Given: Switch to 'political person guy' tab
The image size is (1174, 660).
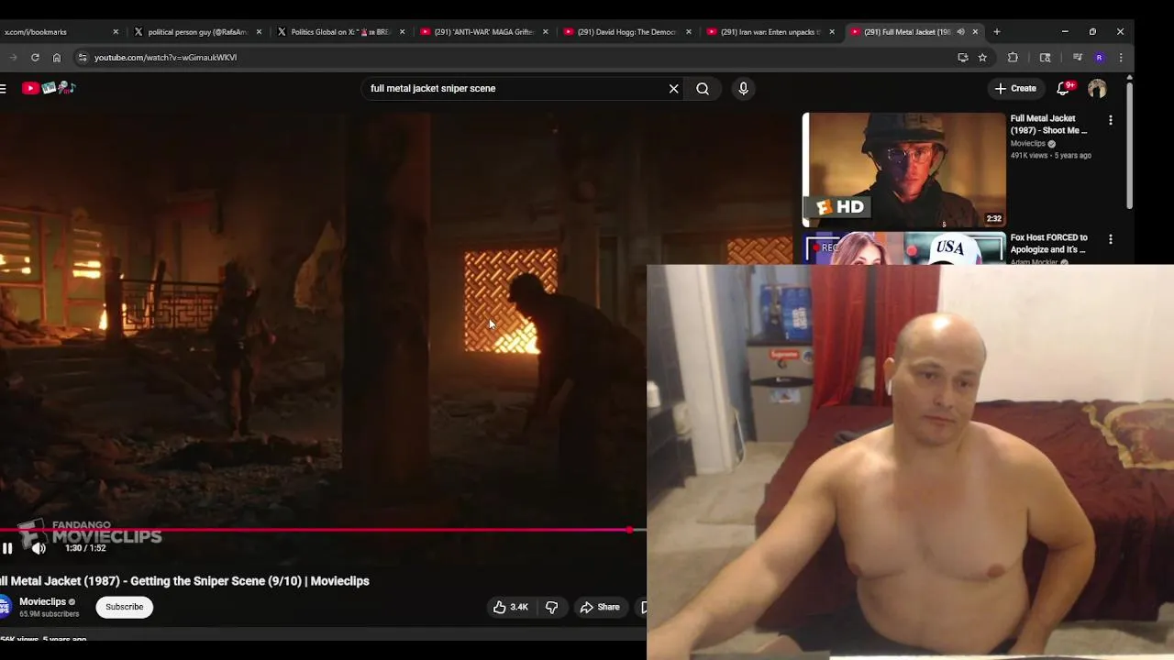Looking at the screenshot, I should 197,32.
